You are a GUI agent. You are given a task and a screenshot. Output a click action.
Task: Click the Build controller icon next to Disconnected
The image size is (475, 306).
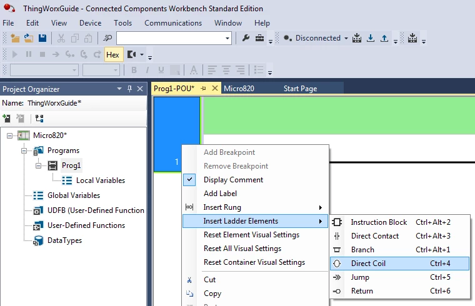[357, 38]
